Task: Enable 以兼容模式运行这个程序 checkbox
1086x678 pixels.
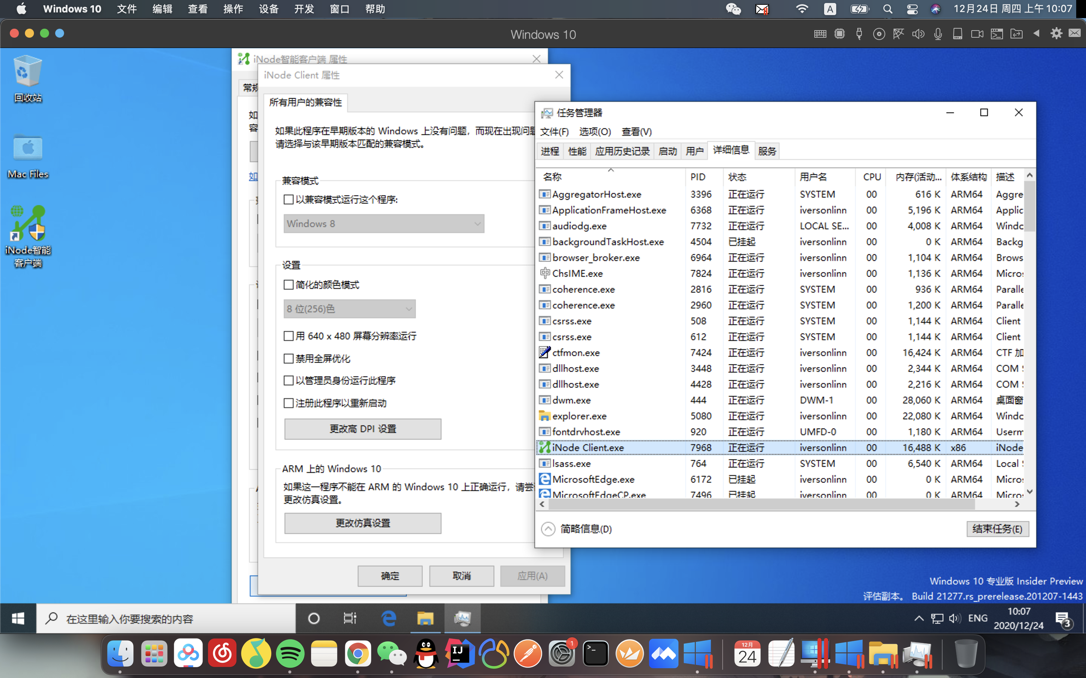Action: click(289, 199)
